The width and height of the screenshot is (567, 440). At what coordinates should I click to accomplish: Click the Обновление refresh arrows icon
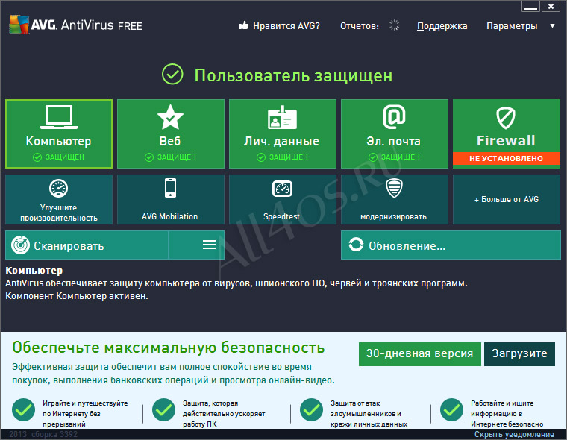coord(356,245)
